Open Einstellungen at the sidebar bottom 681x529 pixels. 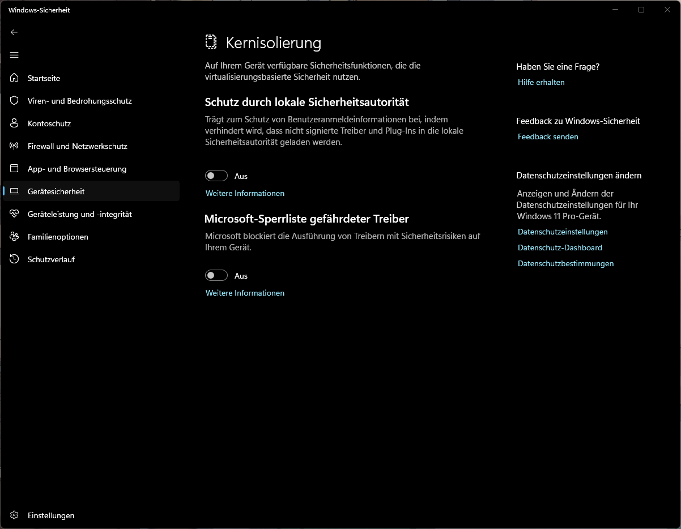coord(91,515)
